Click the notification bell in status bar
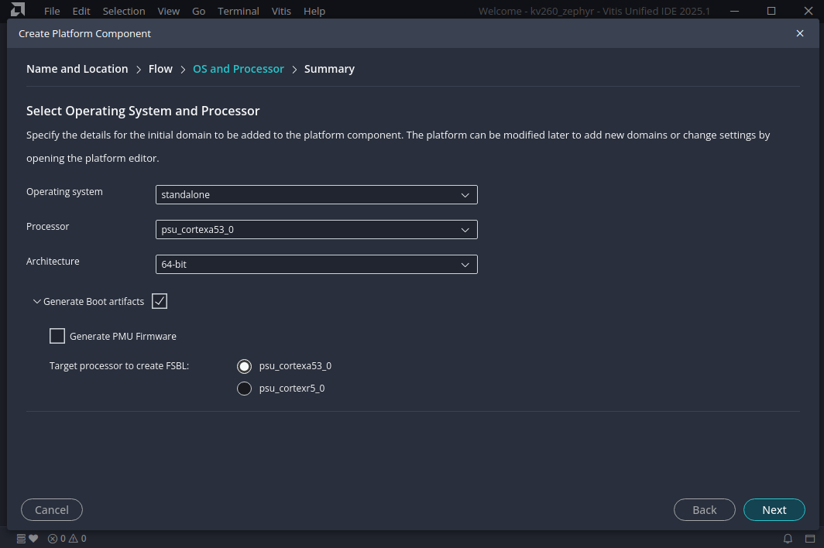 (x=788, y=539)
